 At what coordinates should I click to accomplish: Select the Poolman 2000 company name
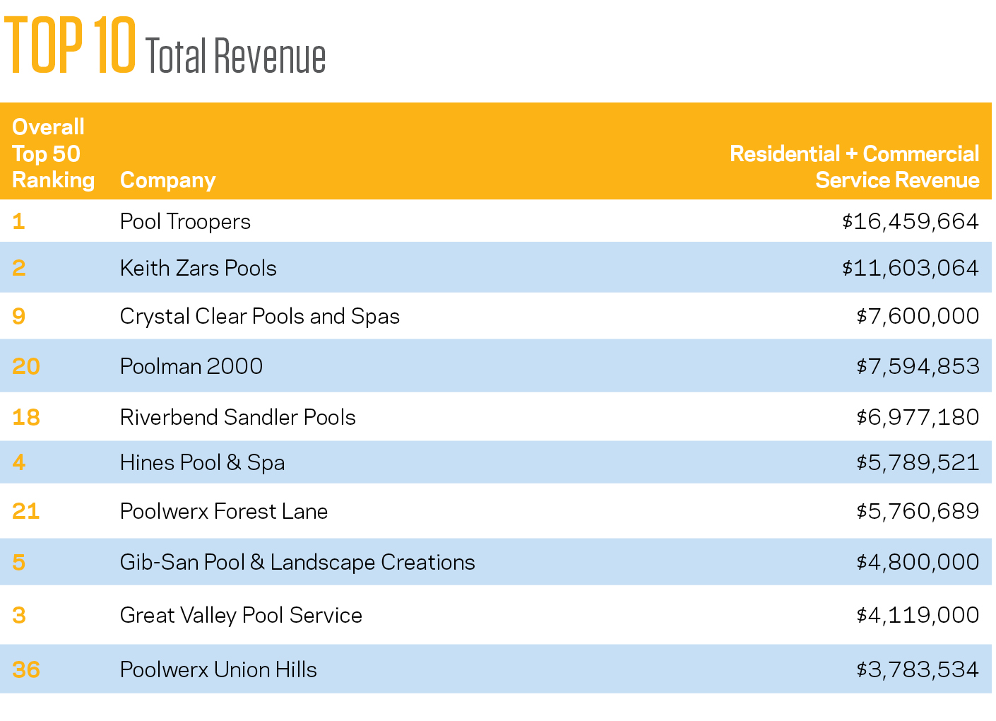point(191,366)
